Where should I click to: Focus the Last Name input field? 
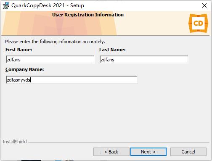pos(144,60)
